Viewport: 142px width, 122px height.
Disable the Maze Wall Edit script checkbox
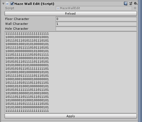(12, 4)
